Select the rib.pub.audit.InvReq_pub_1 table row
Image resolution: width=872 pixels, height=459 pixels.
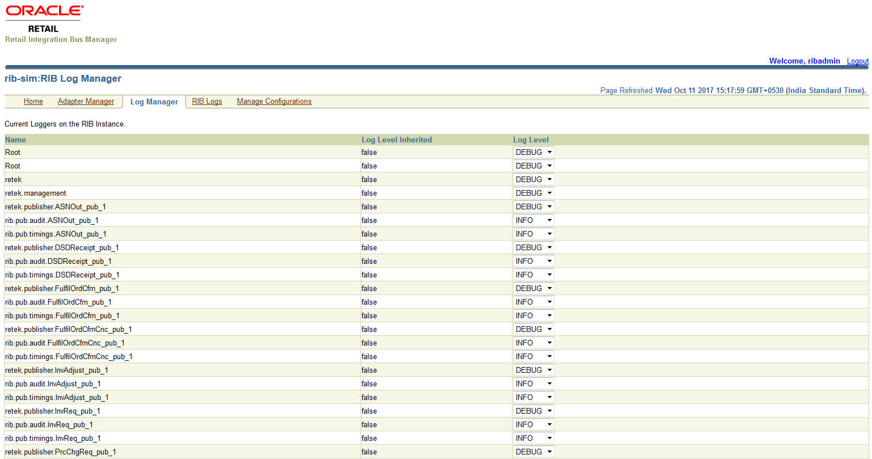coord(227,424)
